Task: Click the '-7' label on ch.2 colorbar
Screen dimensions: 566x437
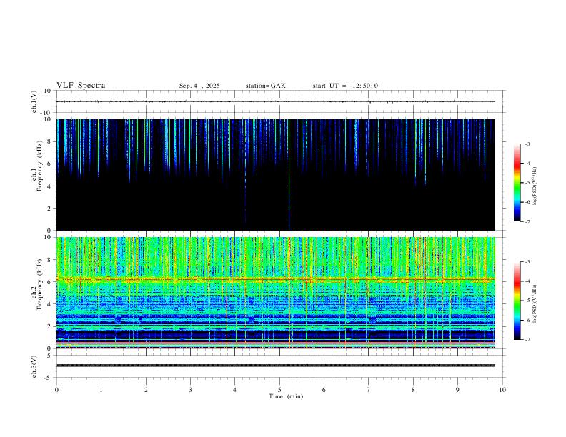Action: coord(527,340)
